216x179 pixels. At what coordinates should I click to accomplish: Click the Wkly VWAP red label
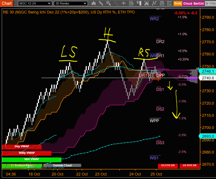pyautogui.click(x=27, y=153)
